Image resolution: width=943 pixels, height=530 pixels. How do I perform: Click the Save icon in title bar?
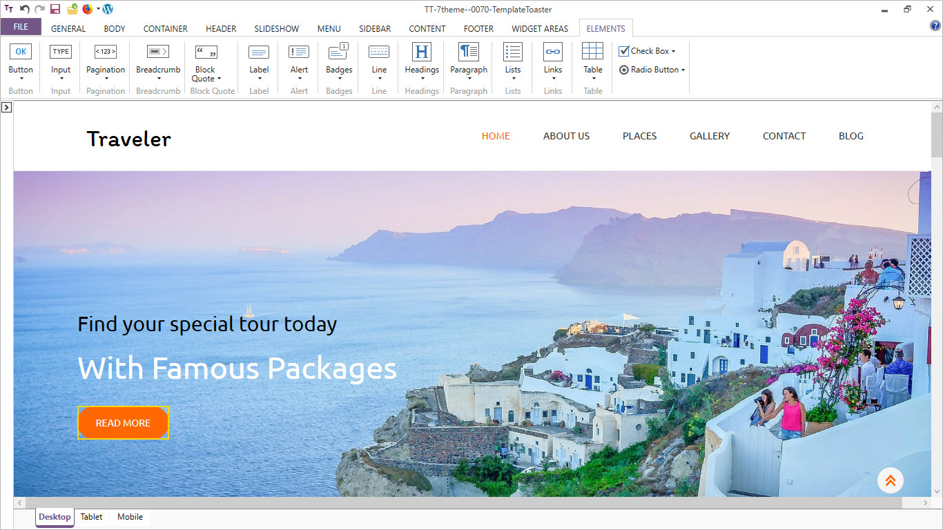[x=55, y=9]
